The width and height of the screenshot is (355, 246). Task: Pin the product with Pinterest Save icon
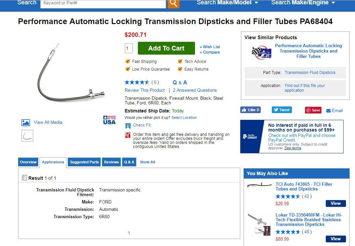coord(313,110)
